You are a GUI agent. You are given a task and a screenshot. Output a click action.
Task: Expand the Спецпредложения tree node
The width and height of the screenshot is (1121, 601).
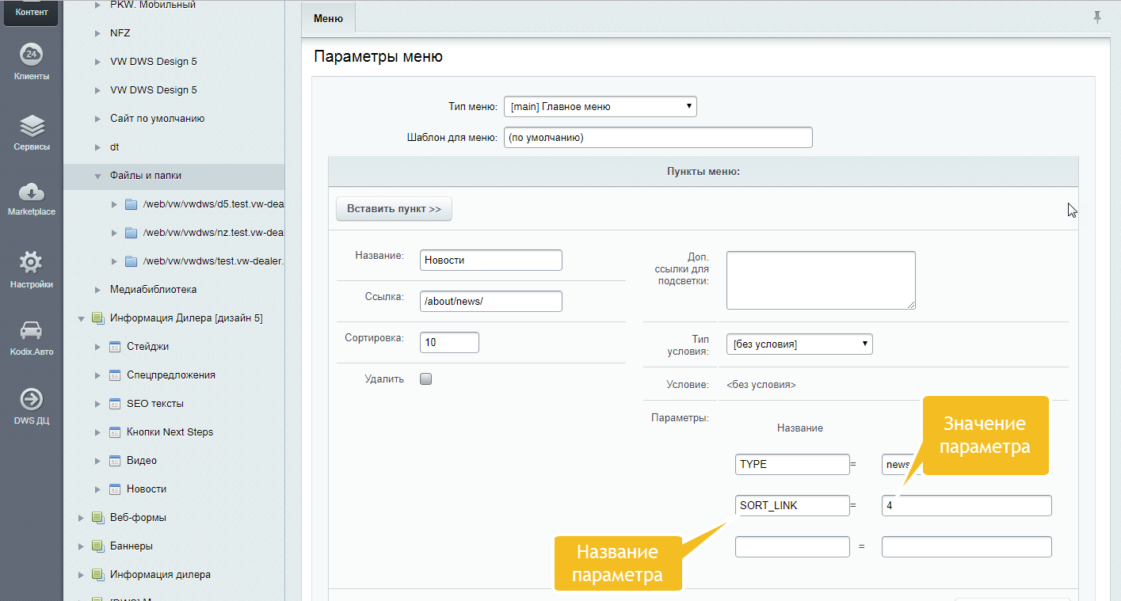pos(97,375)
